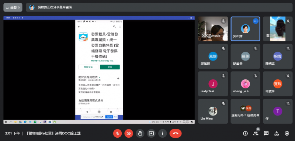295x141 pixels.
Task: Click the Android recent apps square button
Action: (x=111, y=112)
